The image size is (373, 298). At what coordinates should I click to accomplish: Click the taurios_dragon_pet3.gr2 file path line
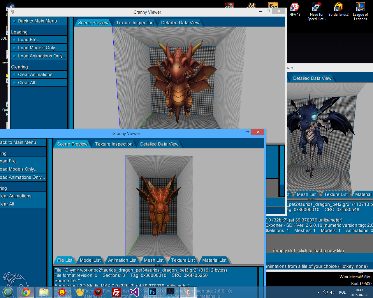click(141, 270)
